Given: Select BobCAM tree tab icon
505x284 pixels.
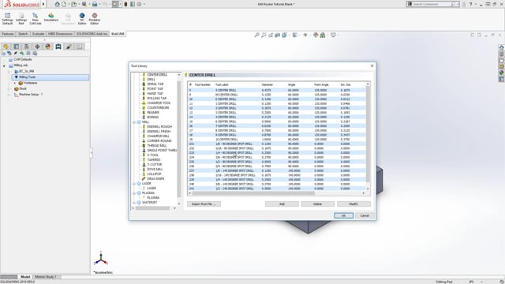Looking at the screenshot, I should tap(58, 47).
